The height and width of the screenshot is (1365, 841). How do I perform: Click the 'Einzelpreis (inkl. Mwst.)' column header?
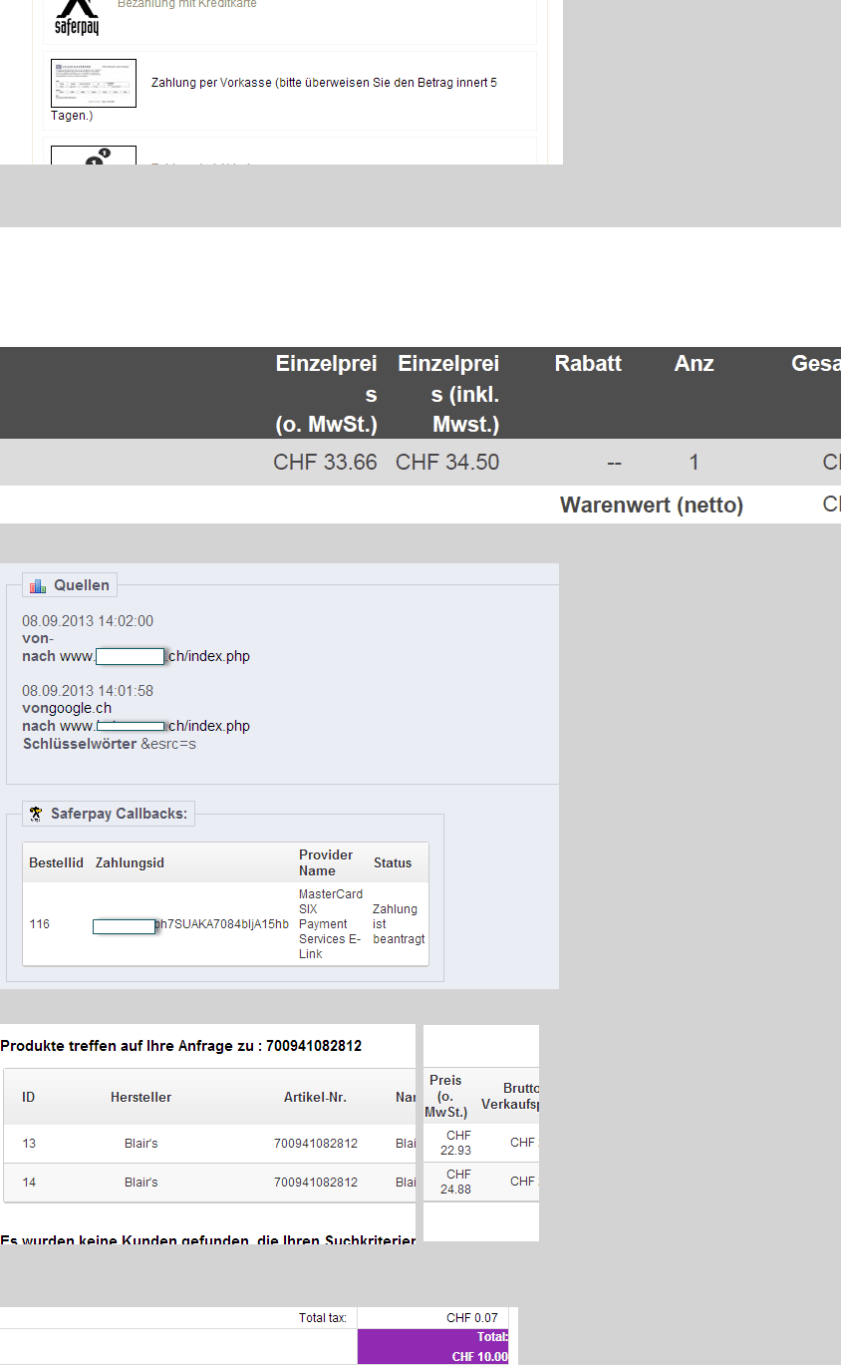448,394
